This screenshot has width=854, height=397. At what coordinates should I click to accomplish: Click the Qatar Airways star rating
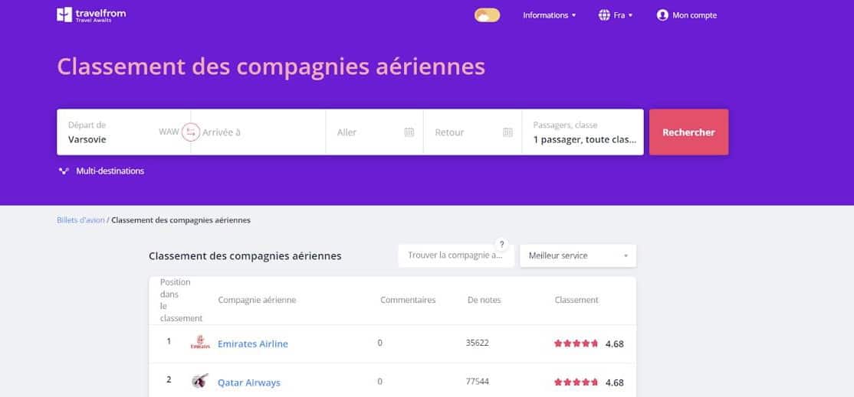click(576, 382)
